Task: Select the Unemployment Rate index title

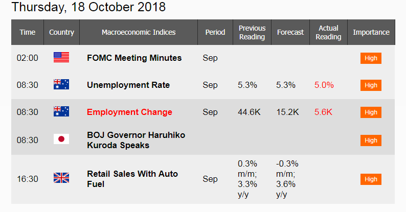Action: (128, 85)
